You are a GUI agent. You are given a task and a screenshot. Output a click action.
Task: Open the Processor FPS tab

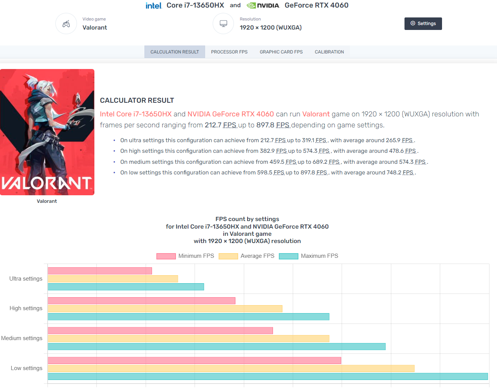pos(229,52)
